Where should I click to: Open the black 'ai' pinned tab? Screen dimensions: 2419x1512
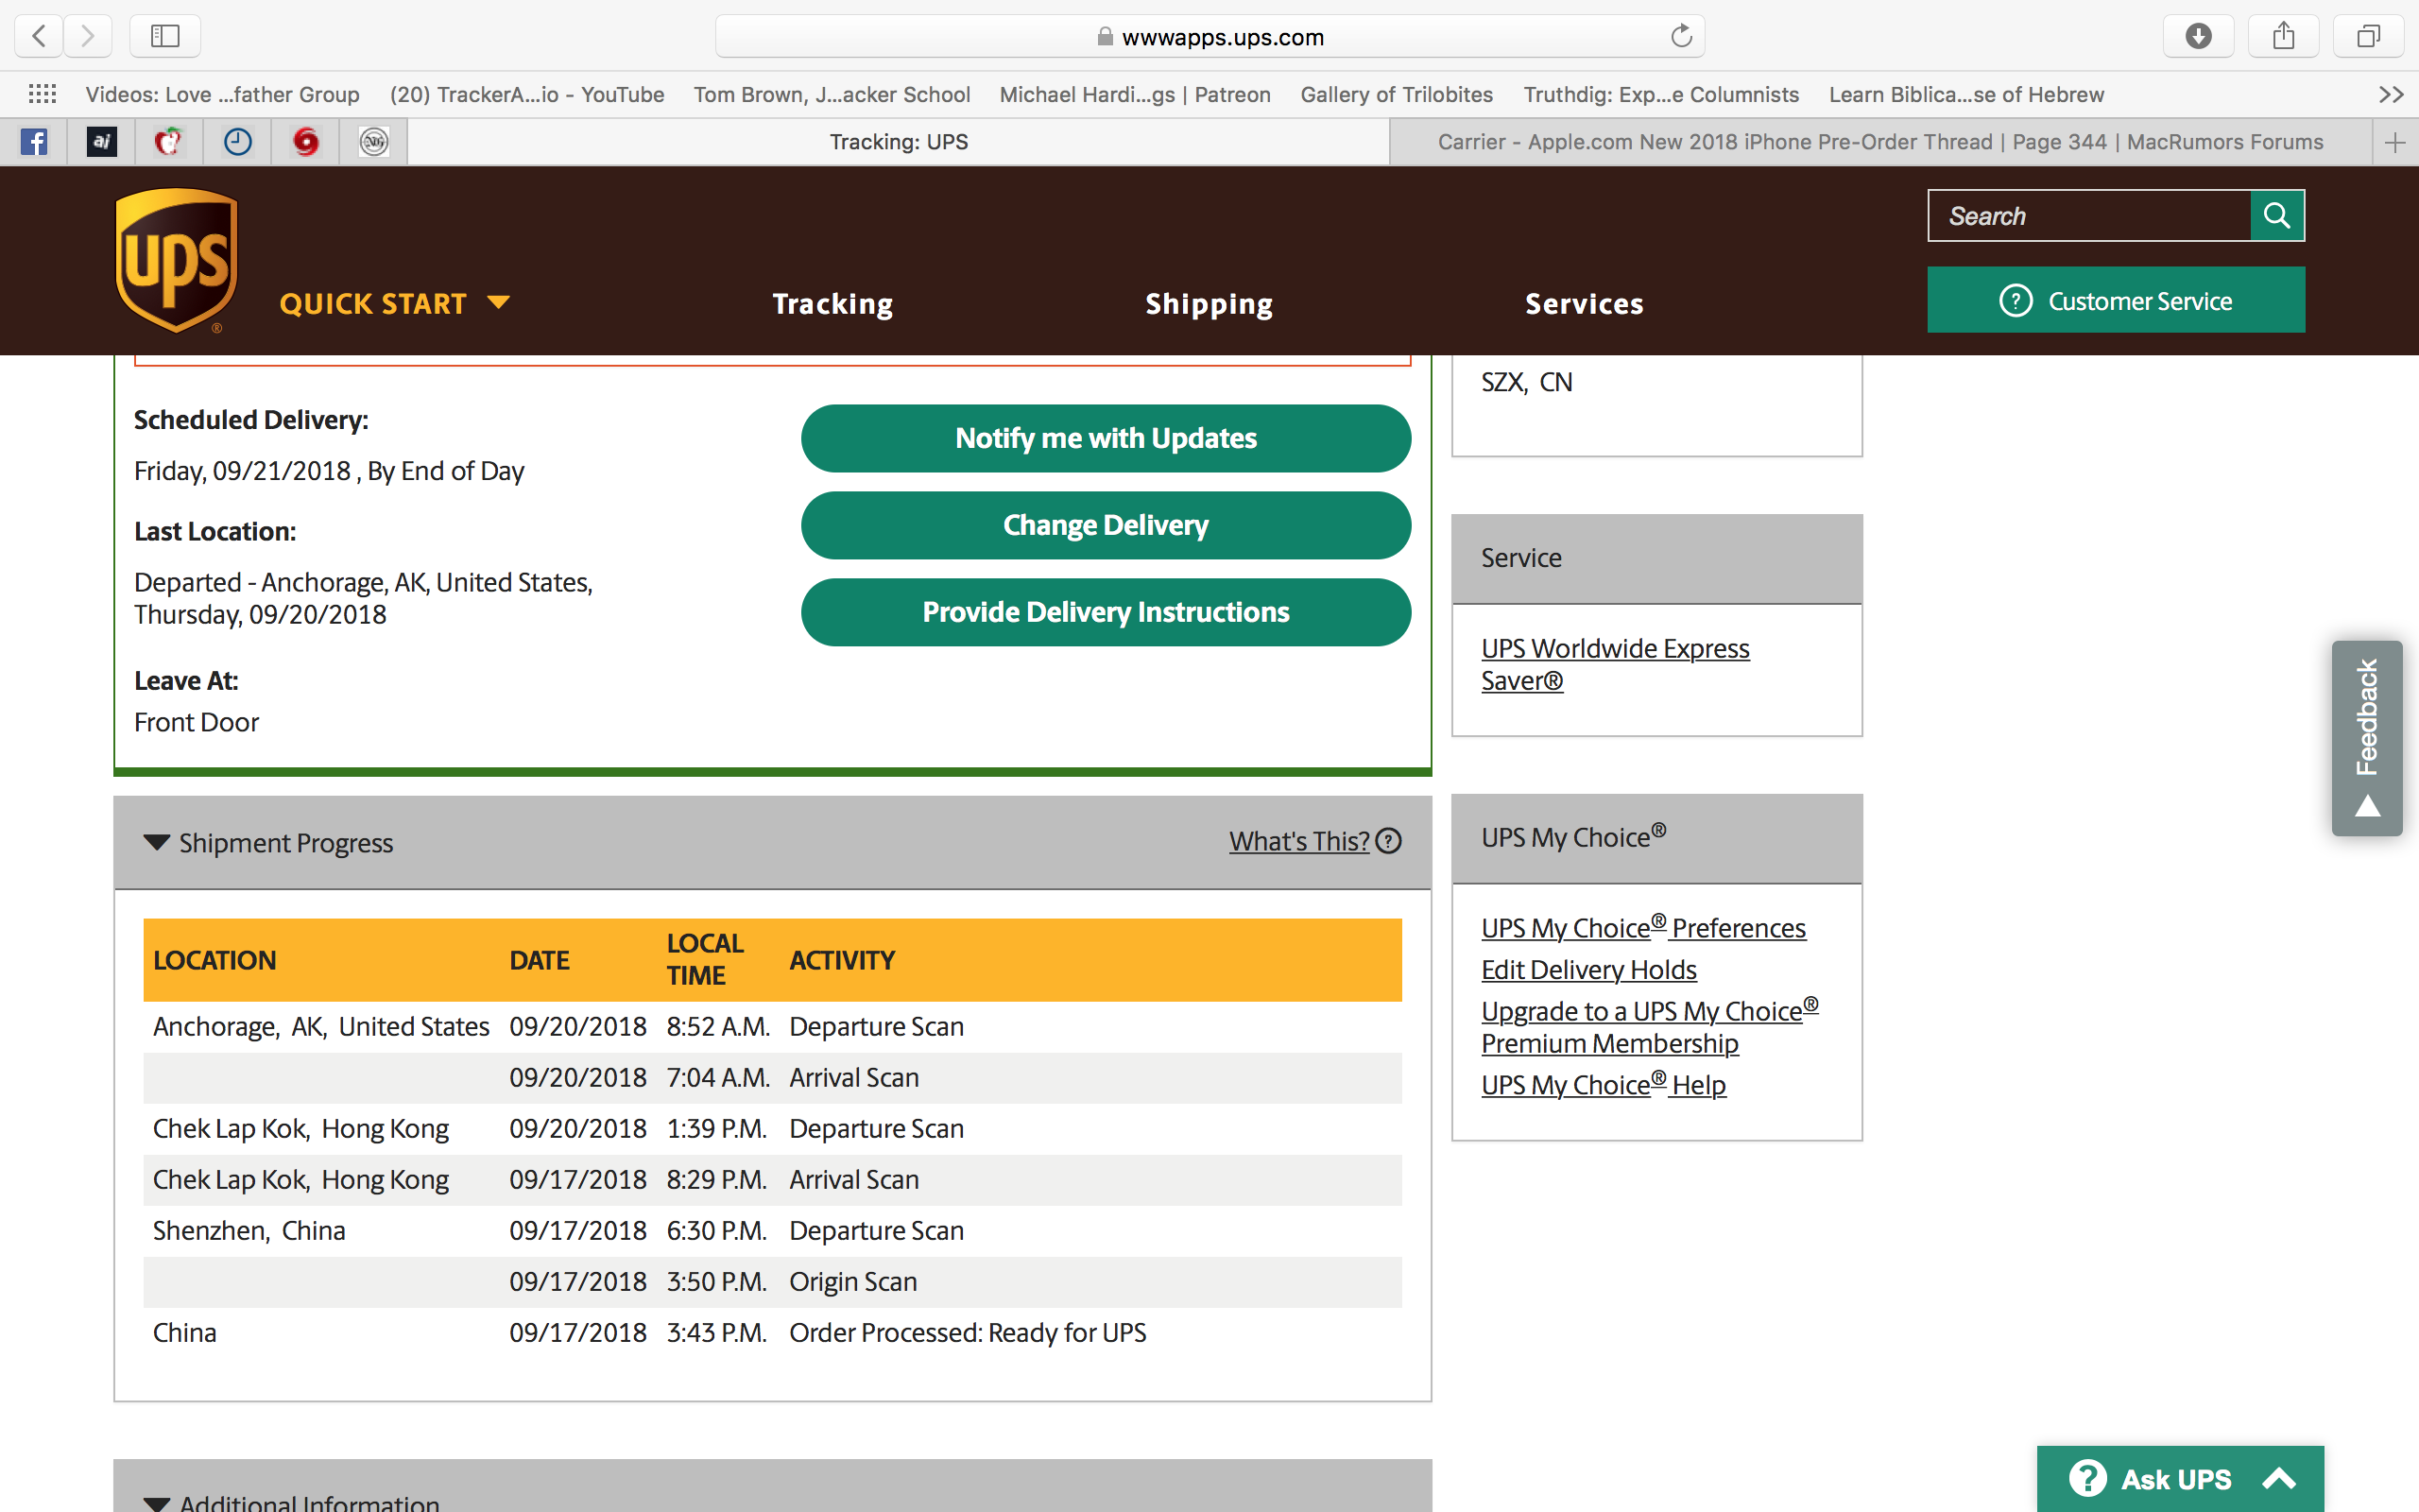pos(102,142)
